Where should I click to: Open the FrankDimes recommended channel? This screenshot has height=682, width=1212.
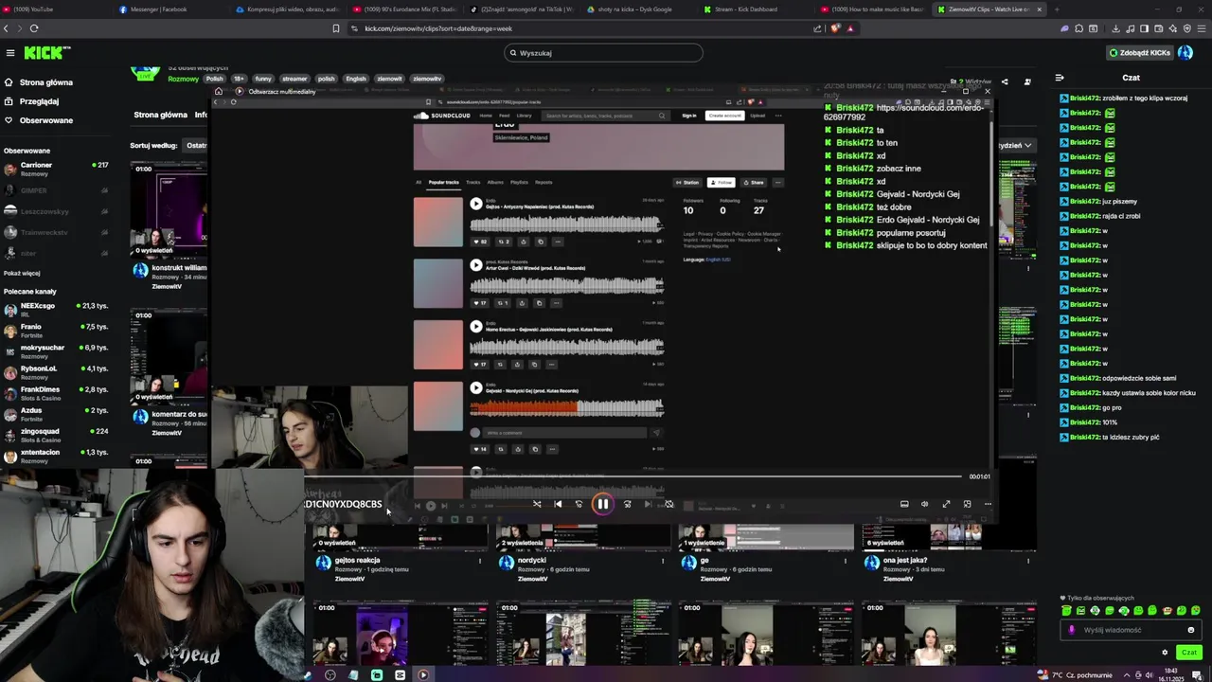pos(57,392)
